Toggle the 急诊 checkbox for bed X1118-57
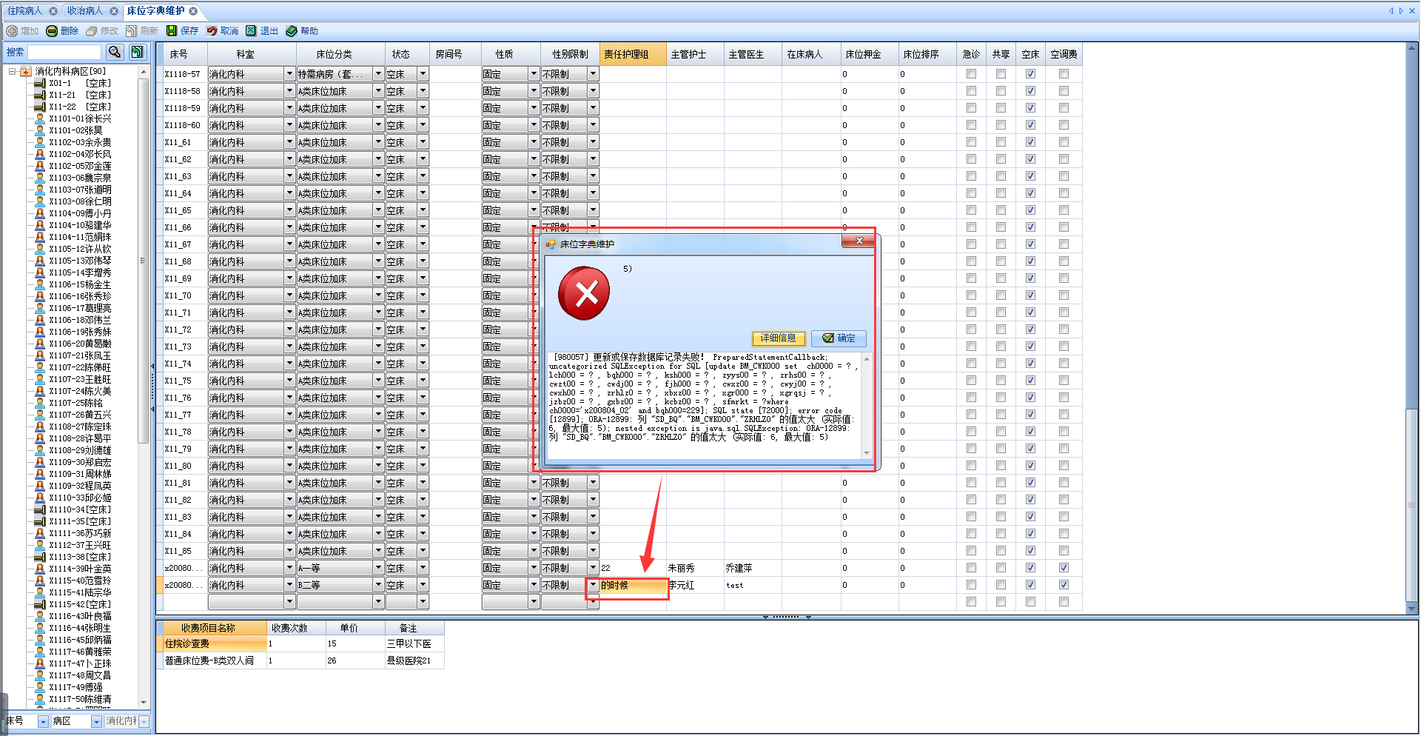This screenshot has height=736, width=1421. coord(971,74)
